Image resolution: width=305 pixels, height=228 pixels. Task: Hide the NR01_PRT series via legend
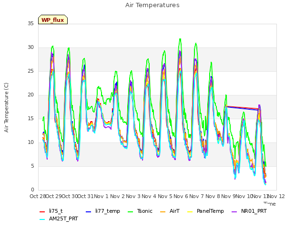(x=249, y=211)
